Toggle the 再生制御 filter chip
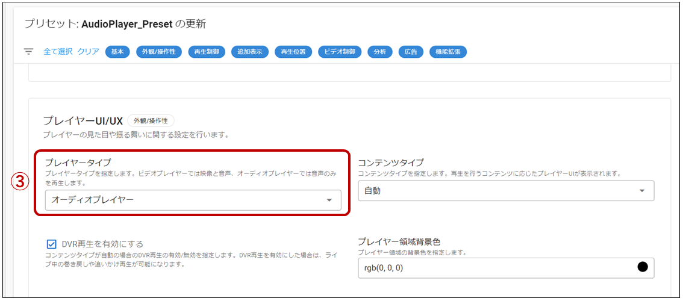The image size is (683, 301). tap(207, 52)
